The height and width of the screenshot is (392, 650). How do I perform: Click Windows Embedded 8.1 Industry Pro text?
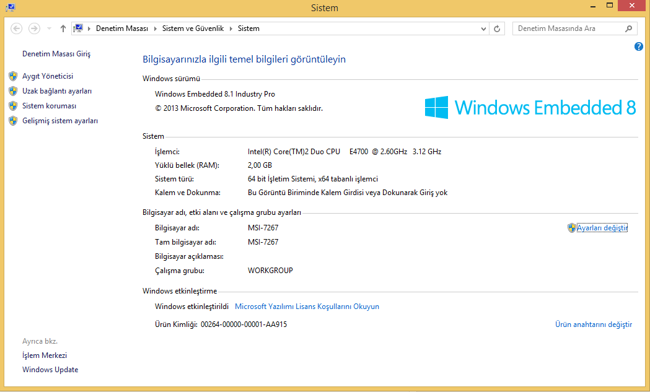(x=215, y=94)
